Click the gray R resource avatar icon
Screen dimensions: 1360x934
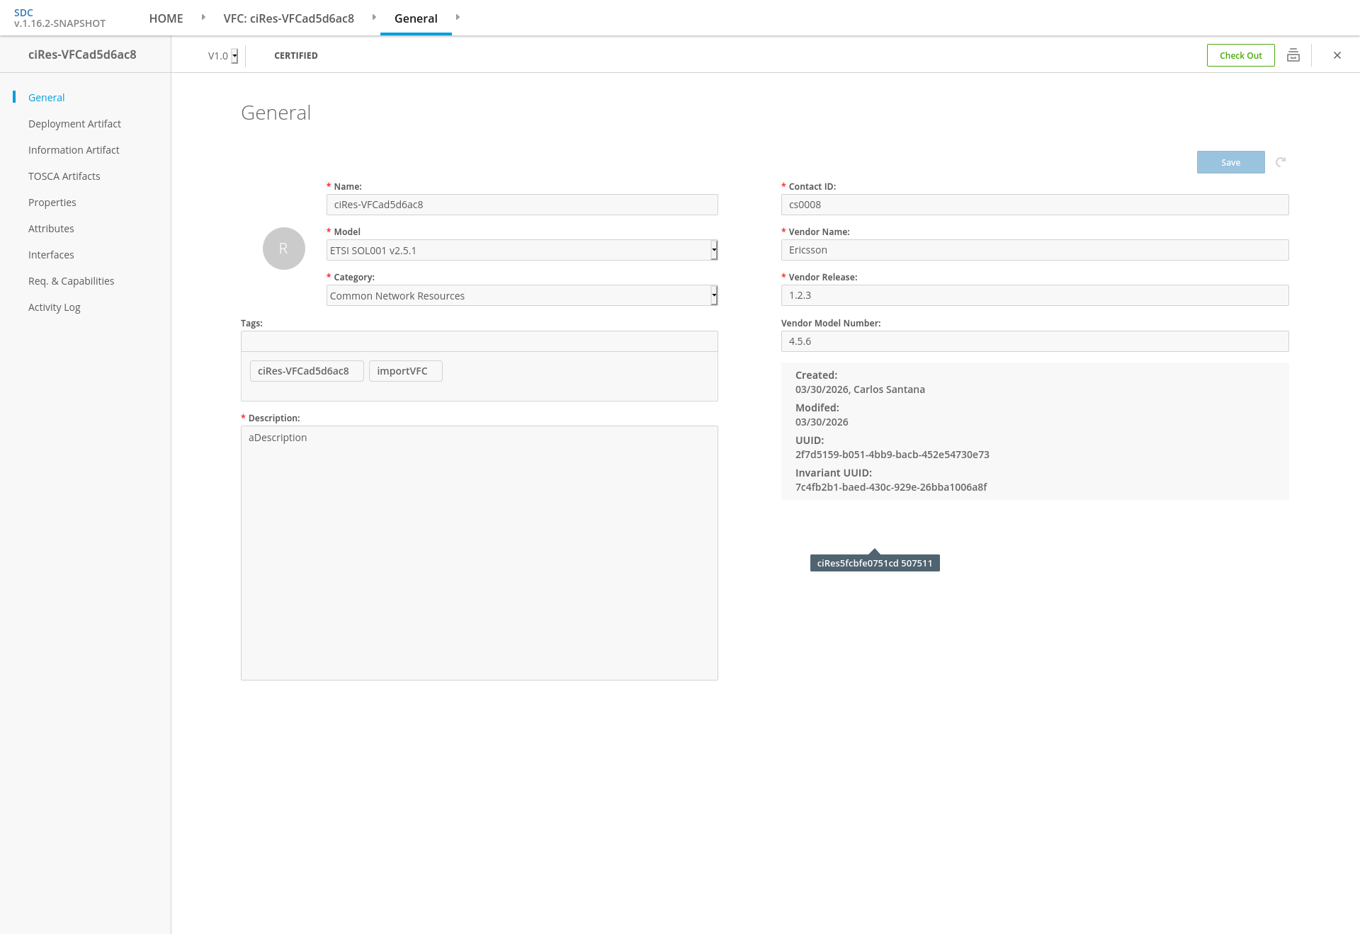[x=283, y=249]
